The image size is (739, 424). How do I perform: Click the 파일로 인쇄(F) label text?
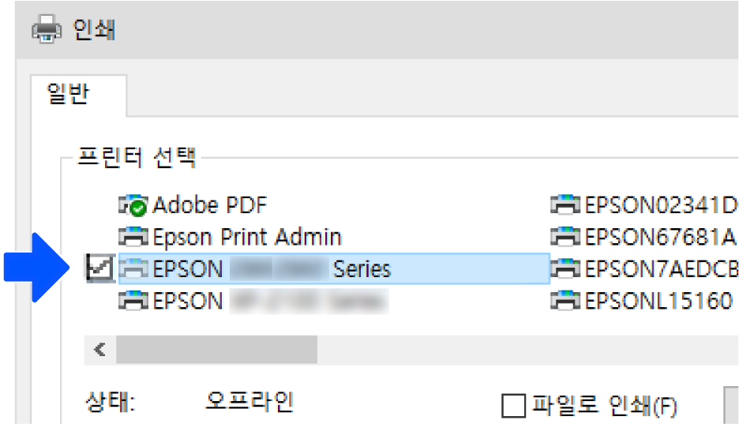click(x=605, y=406)
